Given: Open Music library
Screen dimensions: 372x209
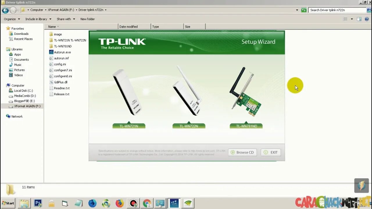Looking at the screenshot, I should (x=15, y=65).
